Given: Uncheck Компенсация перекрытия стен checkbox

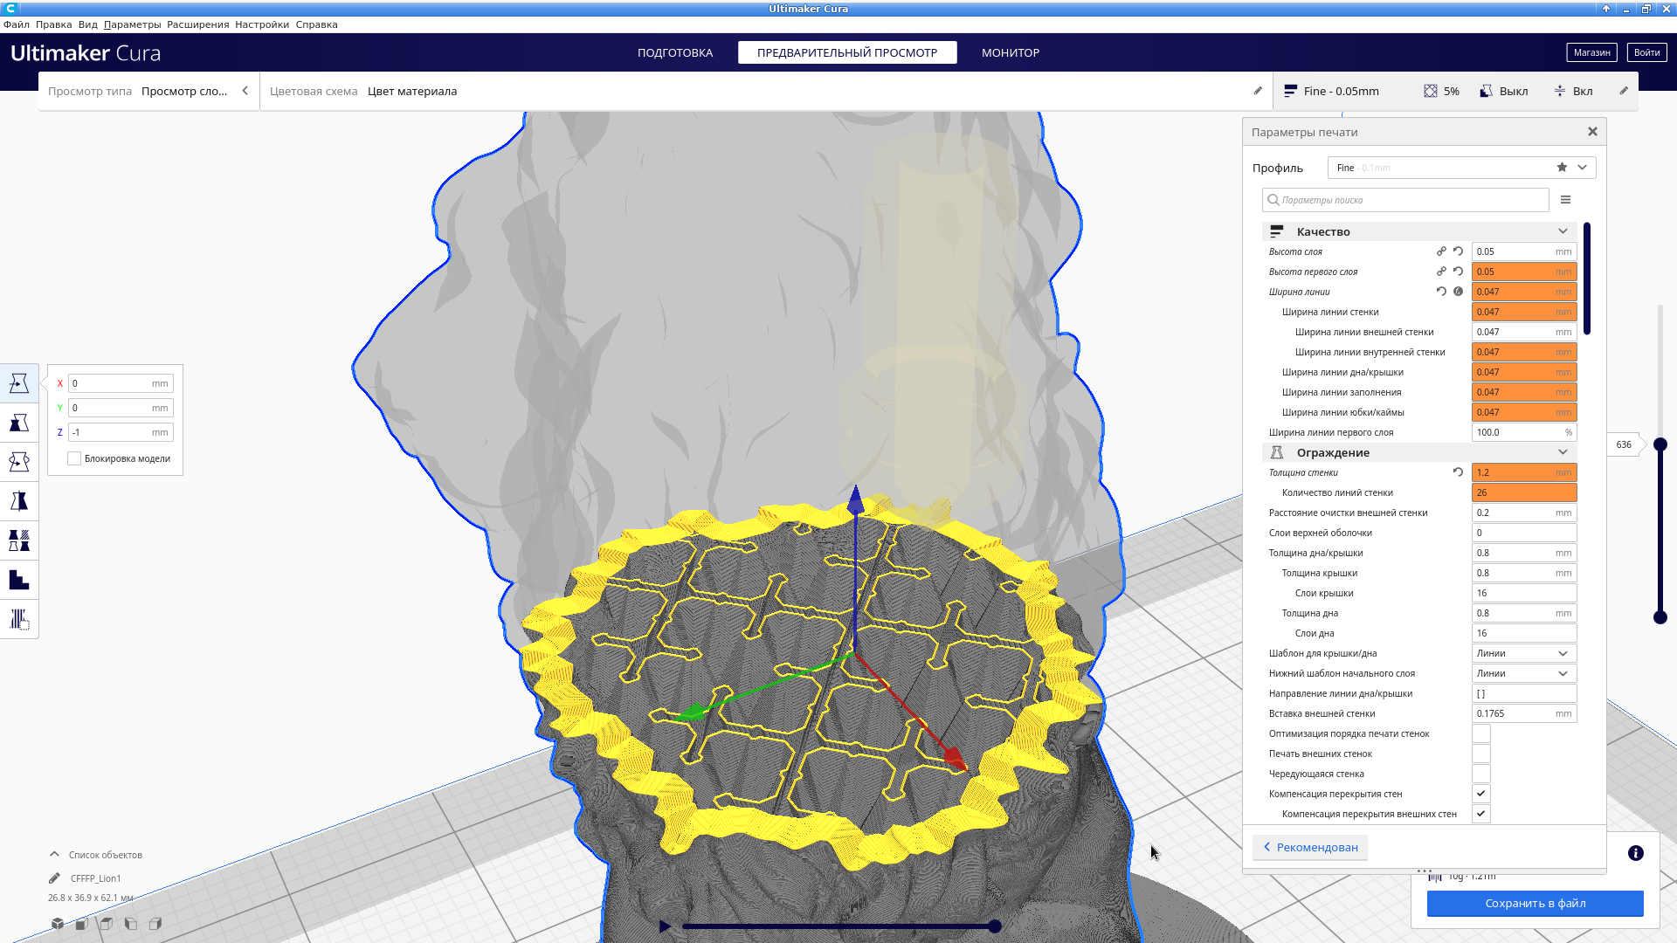Looking at the screenshot, I should point(1480,794).
